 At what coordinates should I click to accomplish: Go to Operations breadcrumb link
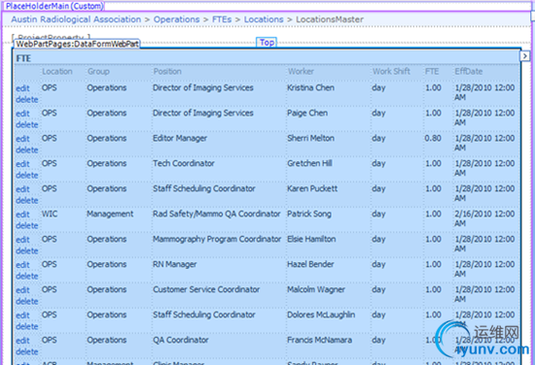[x=176, y=19]
